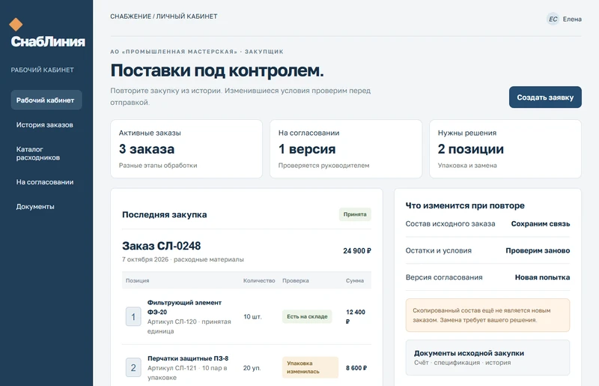Click the order total 24 900 ₽
599x386 pixels.
click(x=357, y=251)
